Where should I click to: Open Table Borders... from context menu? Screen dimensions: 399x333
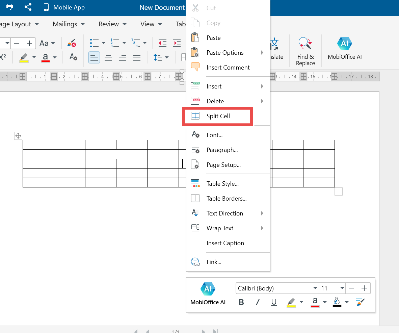(x=228, y=198)
